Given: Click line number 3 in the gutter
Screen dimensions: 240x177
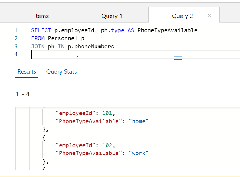Looking at the screenshot, I should click(16, 47).
